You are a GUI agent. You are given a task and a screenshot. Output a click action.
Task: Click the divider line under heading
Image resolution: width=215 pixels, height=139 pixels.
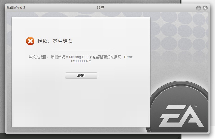point(81,50)
